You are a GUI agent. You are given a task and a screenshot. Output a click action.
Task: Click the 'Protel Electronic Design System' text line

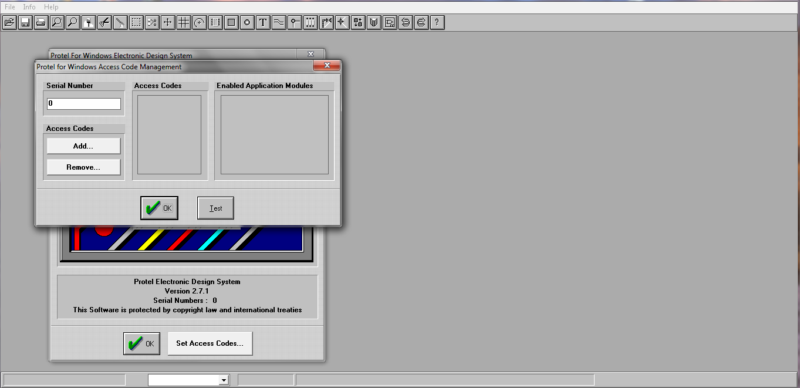[187, 282]
